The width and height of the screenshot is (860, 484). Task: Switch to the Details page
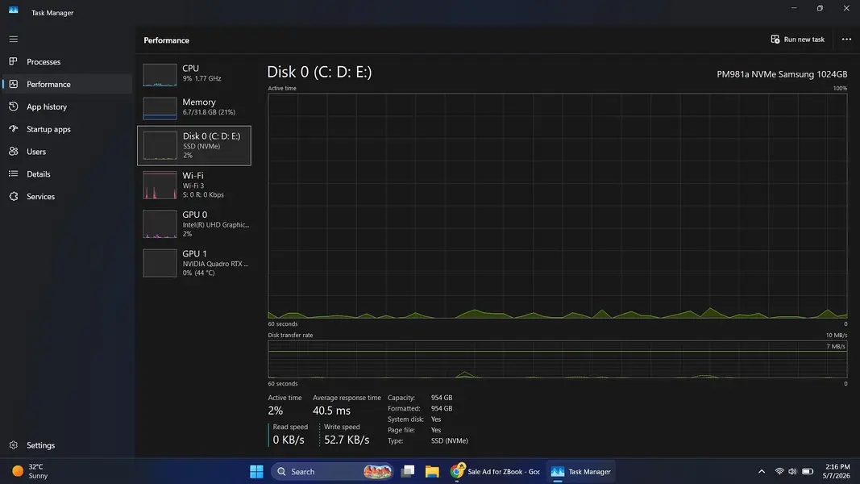pos(68,174)
